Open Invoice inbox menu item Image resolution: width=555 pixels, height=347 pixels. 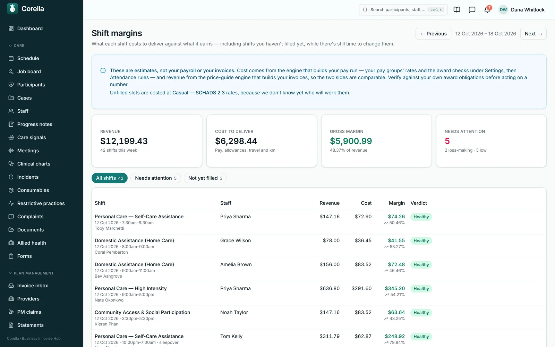click(x=42, y=286)
